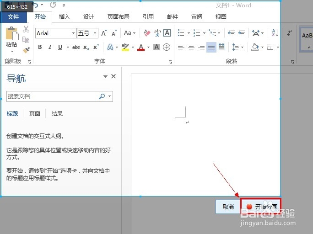Viewport: 313px width, 234px height.
Task: Toggle strikethrough abc formatting
Action: point(76,47)
